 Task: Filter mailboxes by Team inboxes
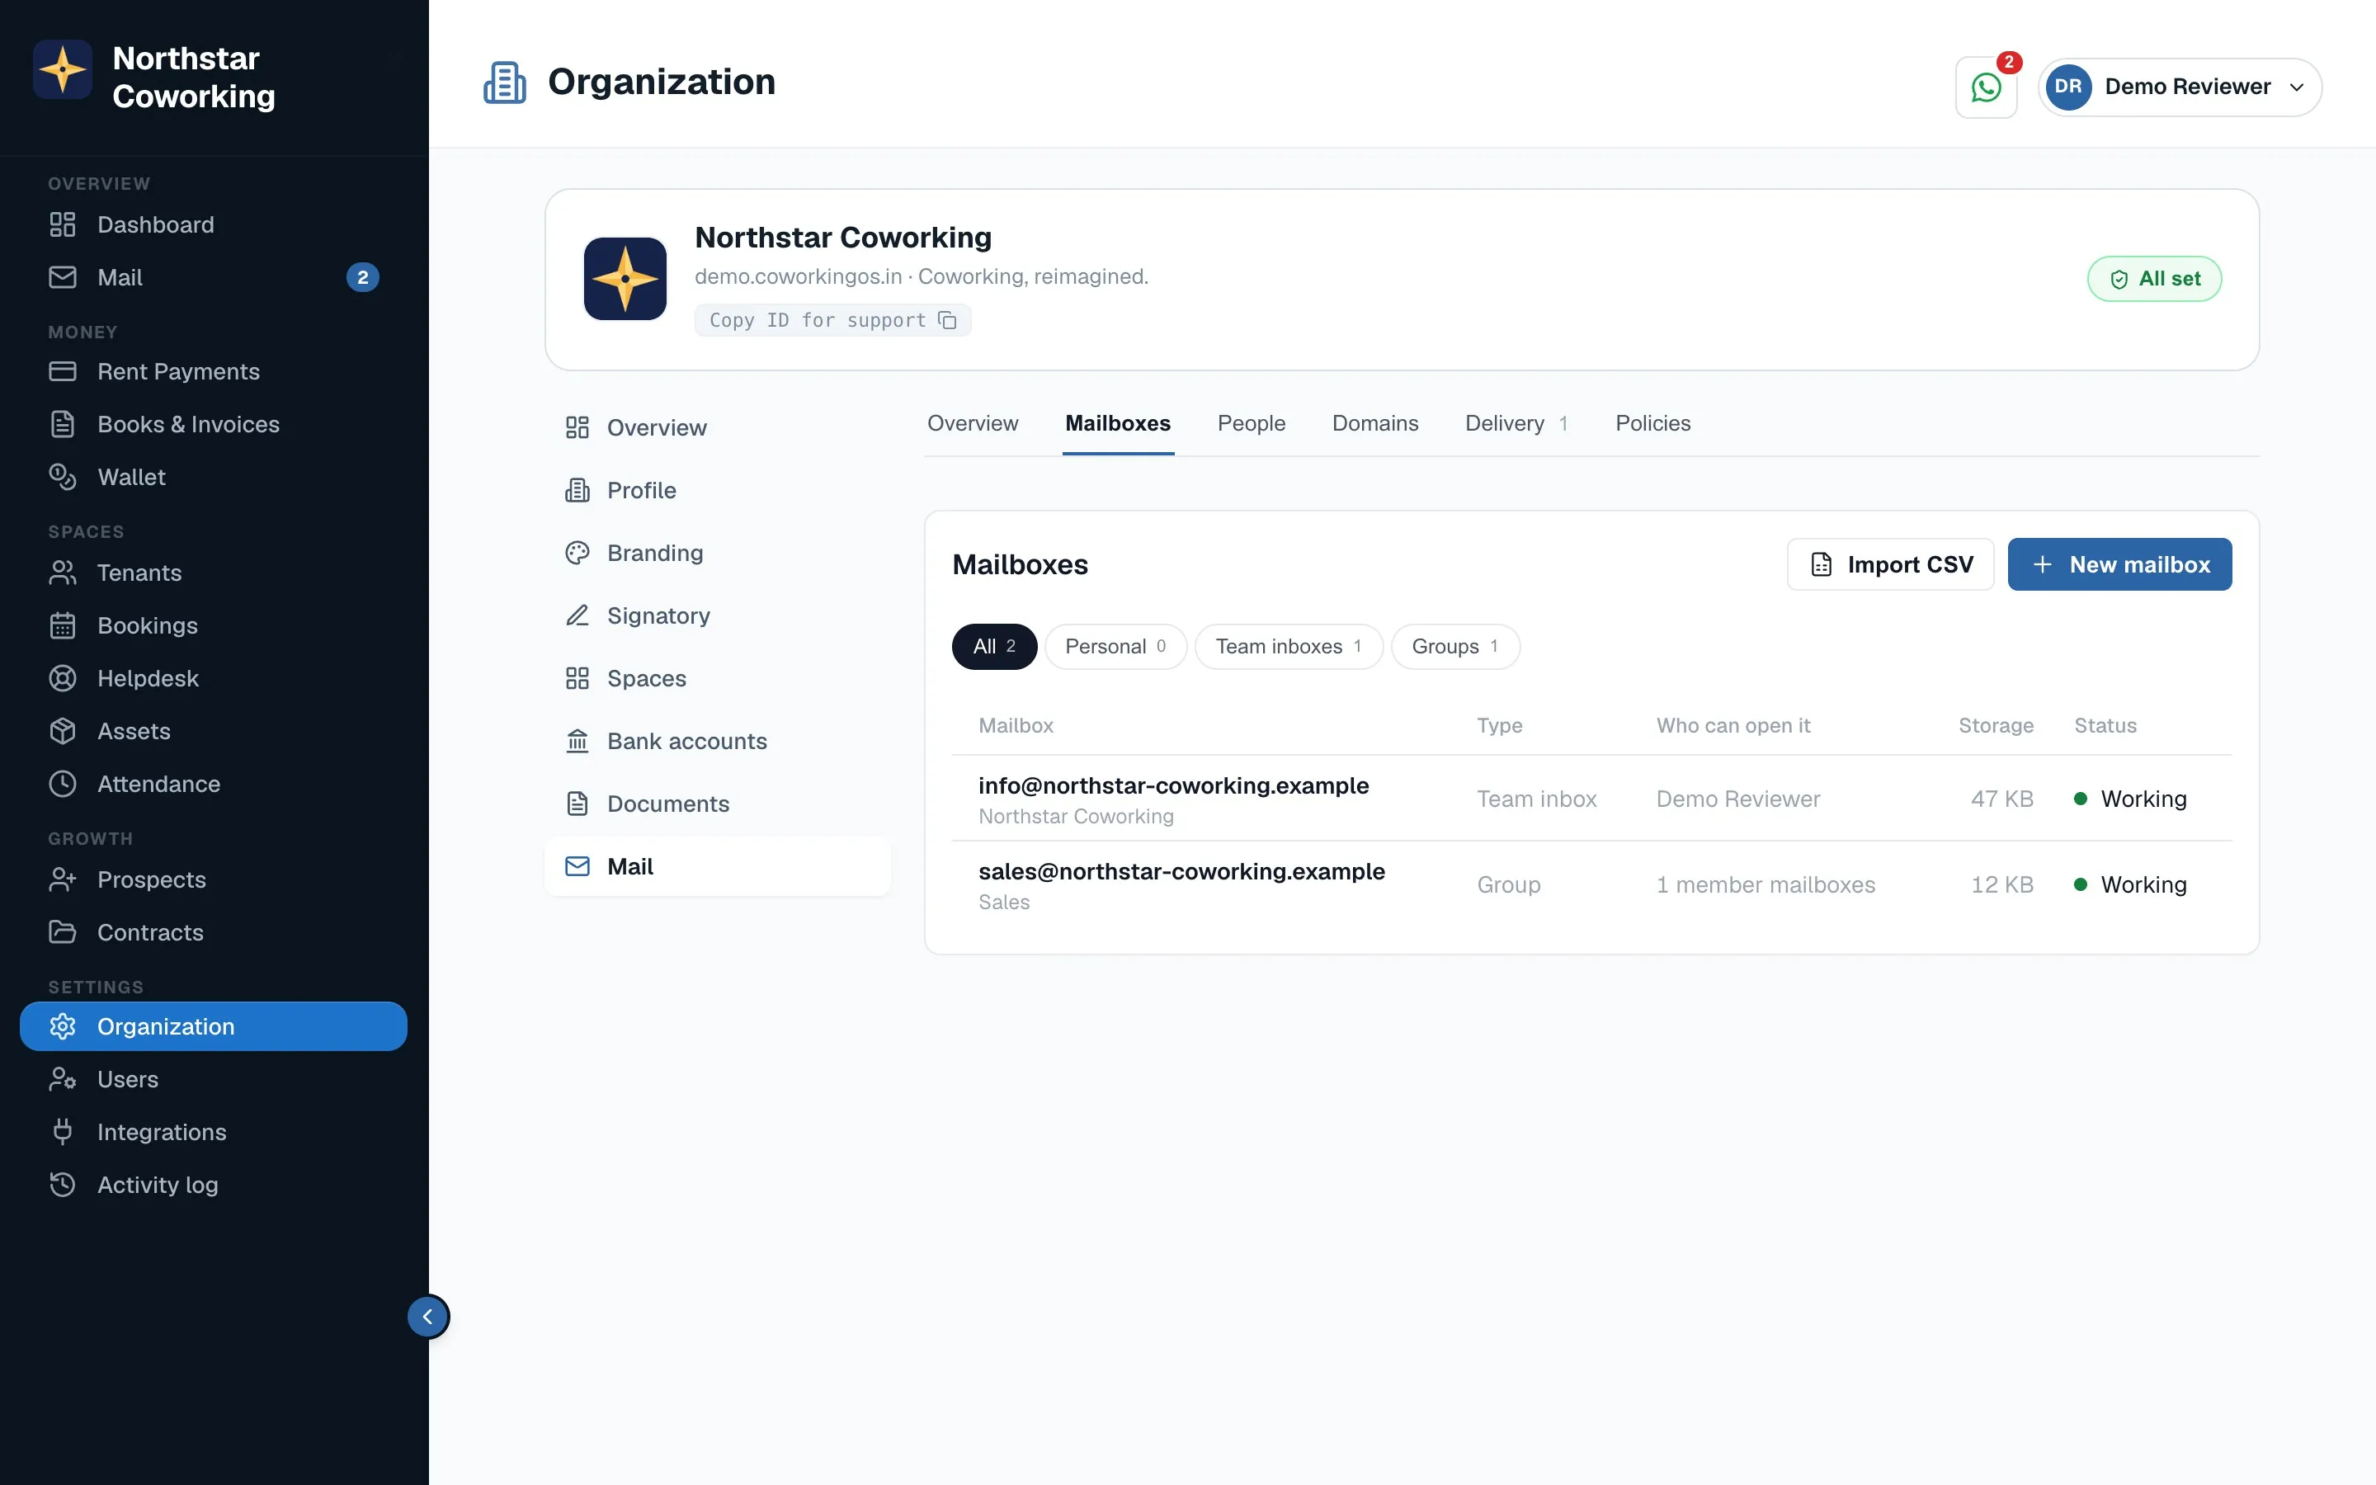coord(1288,646)
